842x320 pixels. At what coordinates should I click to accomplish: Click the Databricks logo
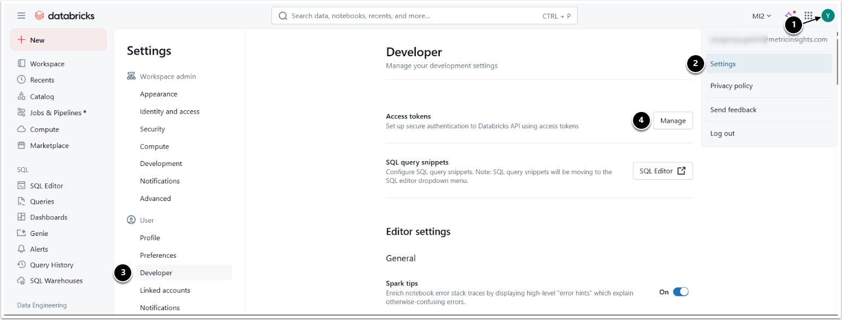pos(65,16)
